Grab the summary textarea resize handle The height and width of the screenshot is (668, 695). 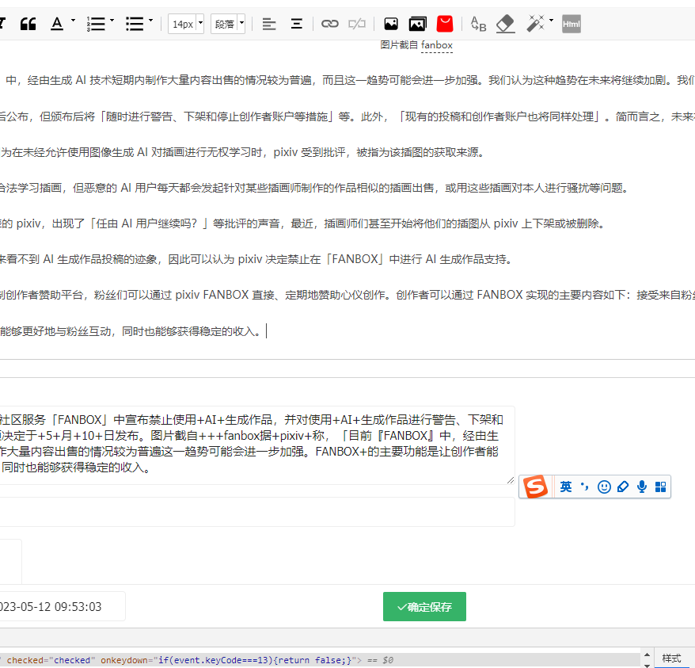511,480
